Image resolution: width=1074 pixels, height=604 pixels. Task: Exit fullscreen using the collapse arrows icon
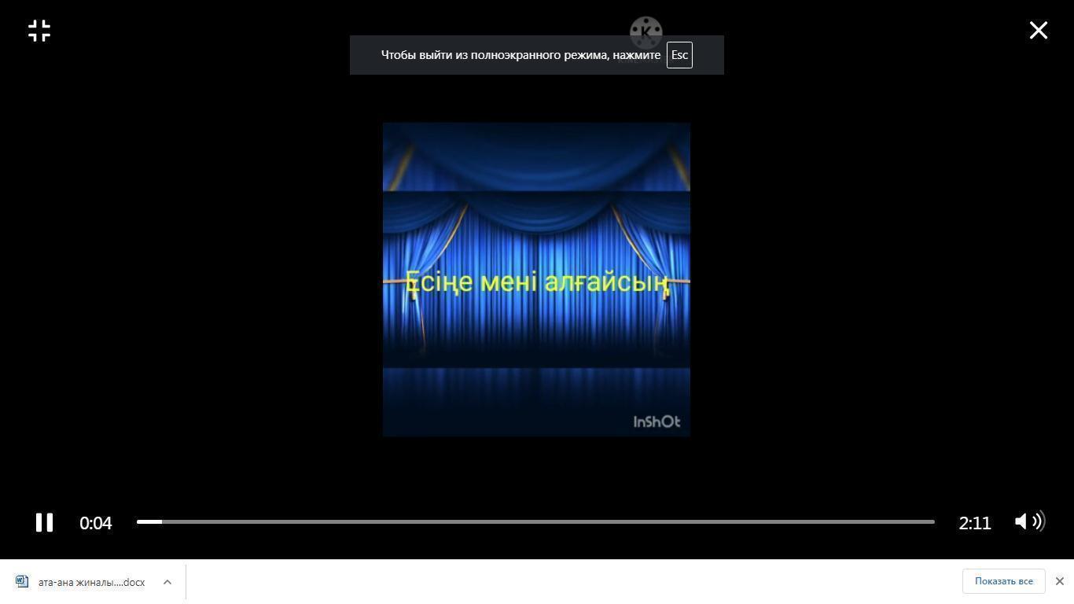tap(39, 31)
